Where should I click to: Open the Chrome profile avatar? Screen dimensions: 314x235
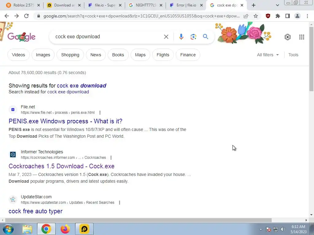297,16
